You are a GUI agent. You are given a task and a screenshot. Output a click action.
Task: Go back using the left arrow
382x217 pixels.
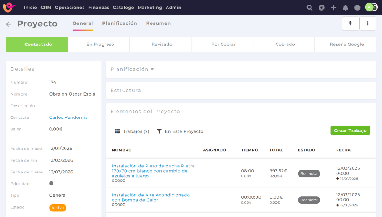(8, 24)
